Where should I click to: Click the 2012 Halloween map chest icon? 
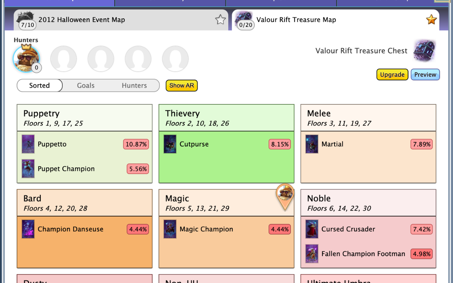[25, 17]
